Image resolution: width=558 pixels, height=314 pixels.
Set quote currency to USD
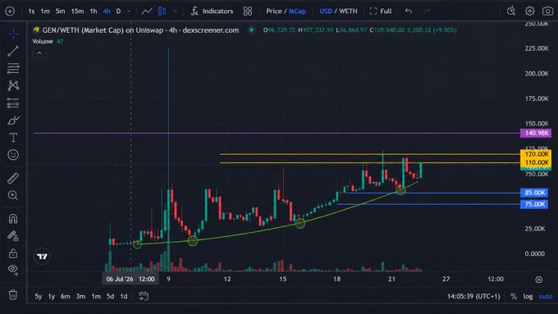coord(326,11)
